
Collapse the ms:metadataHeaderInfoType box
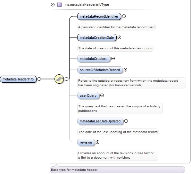pos(53,4)
